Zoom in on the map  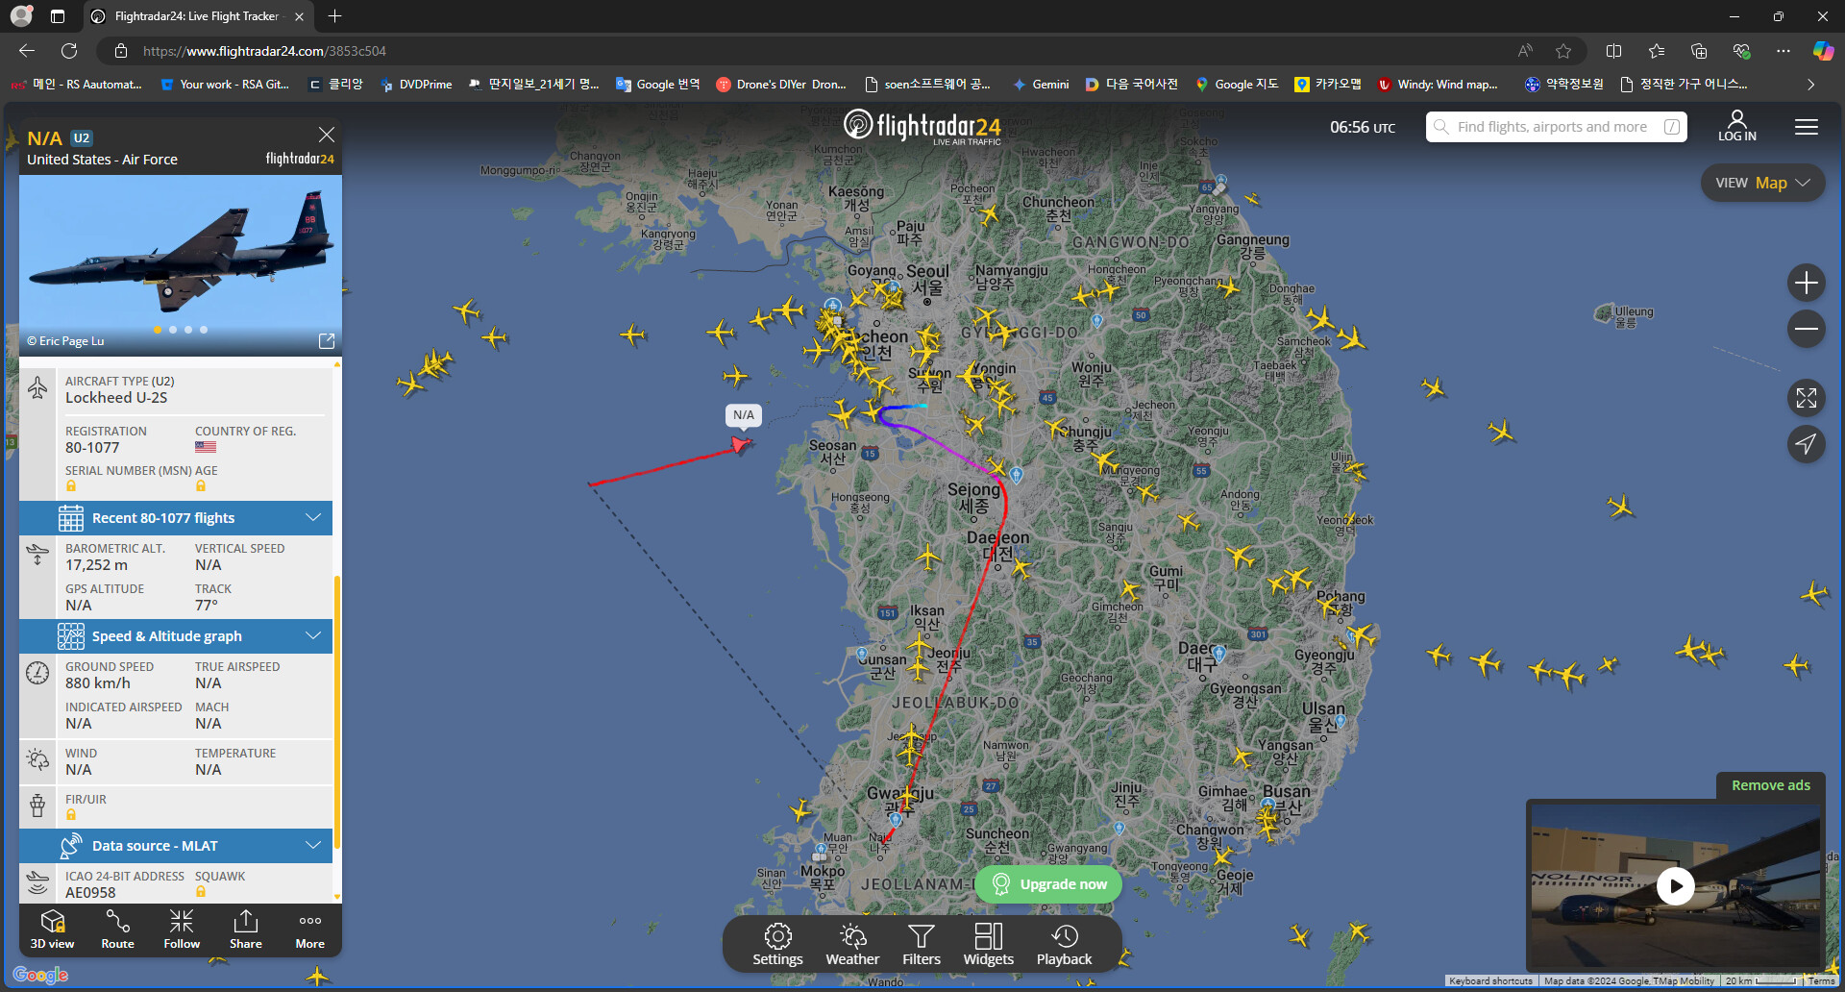click(x=1807, y=283)
